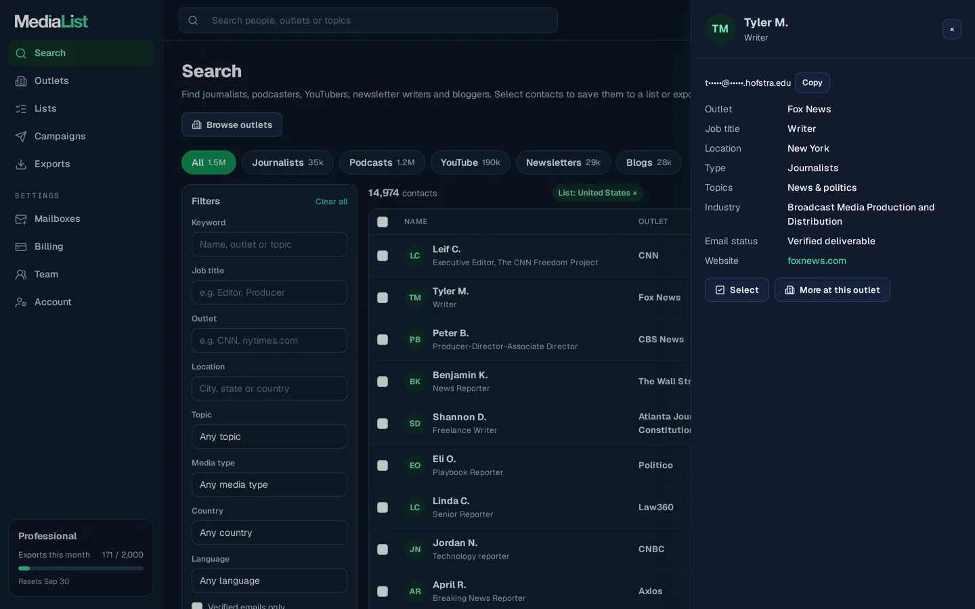The width and height of the screenshot is (975, 609).
Task: Click the exports usage progress bar
Action: 81,568
